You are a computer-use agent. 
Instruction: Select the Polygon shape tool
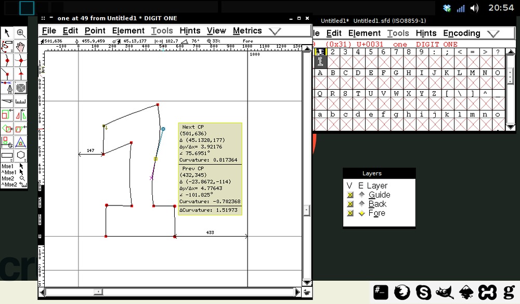tap(21, 155)
